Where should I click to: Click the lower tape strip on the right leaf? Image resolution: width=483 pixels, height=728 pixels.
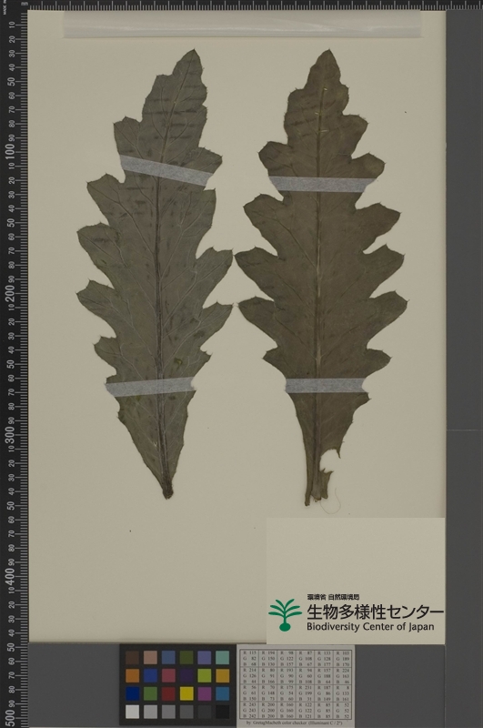pyautogui.click(x=325, y=385)
